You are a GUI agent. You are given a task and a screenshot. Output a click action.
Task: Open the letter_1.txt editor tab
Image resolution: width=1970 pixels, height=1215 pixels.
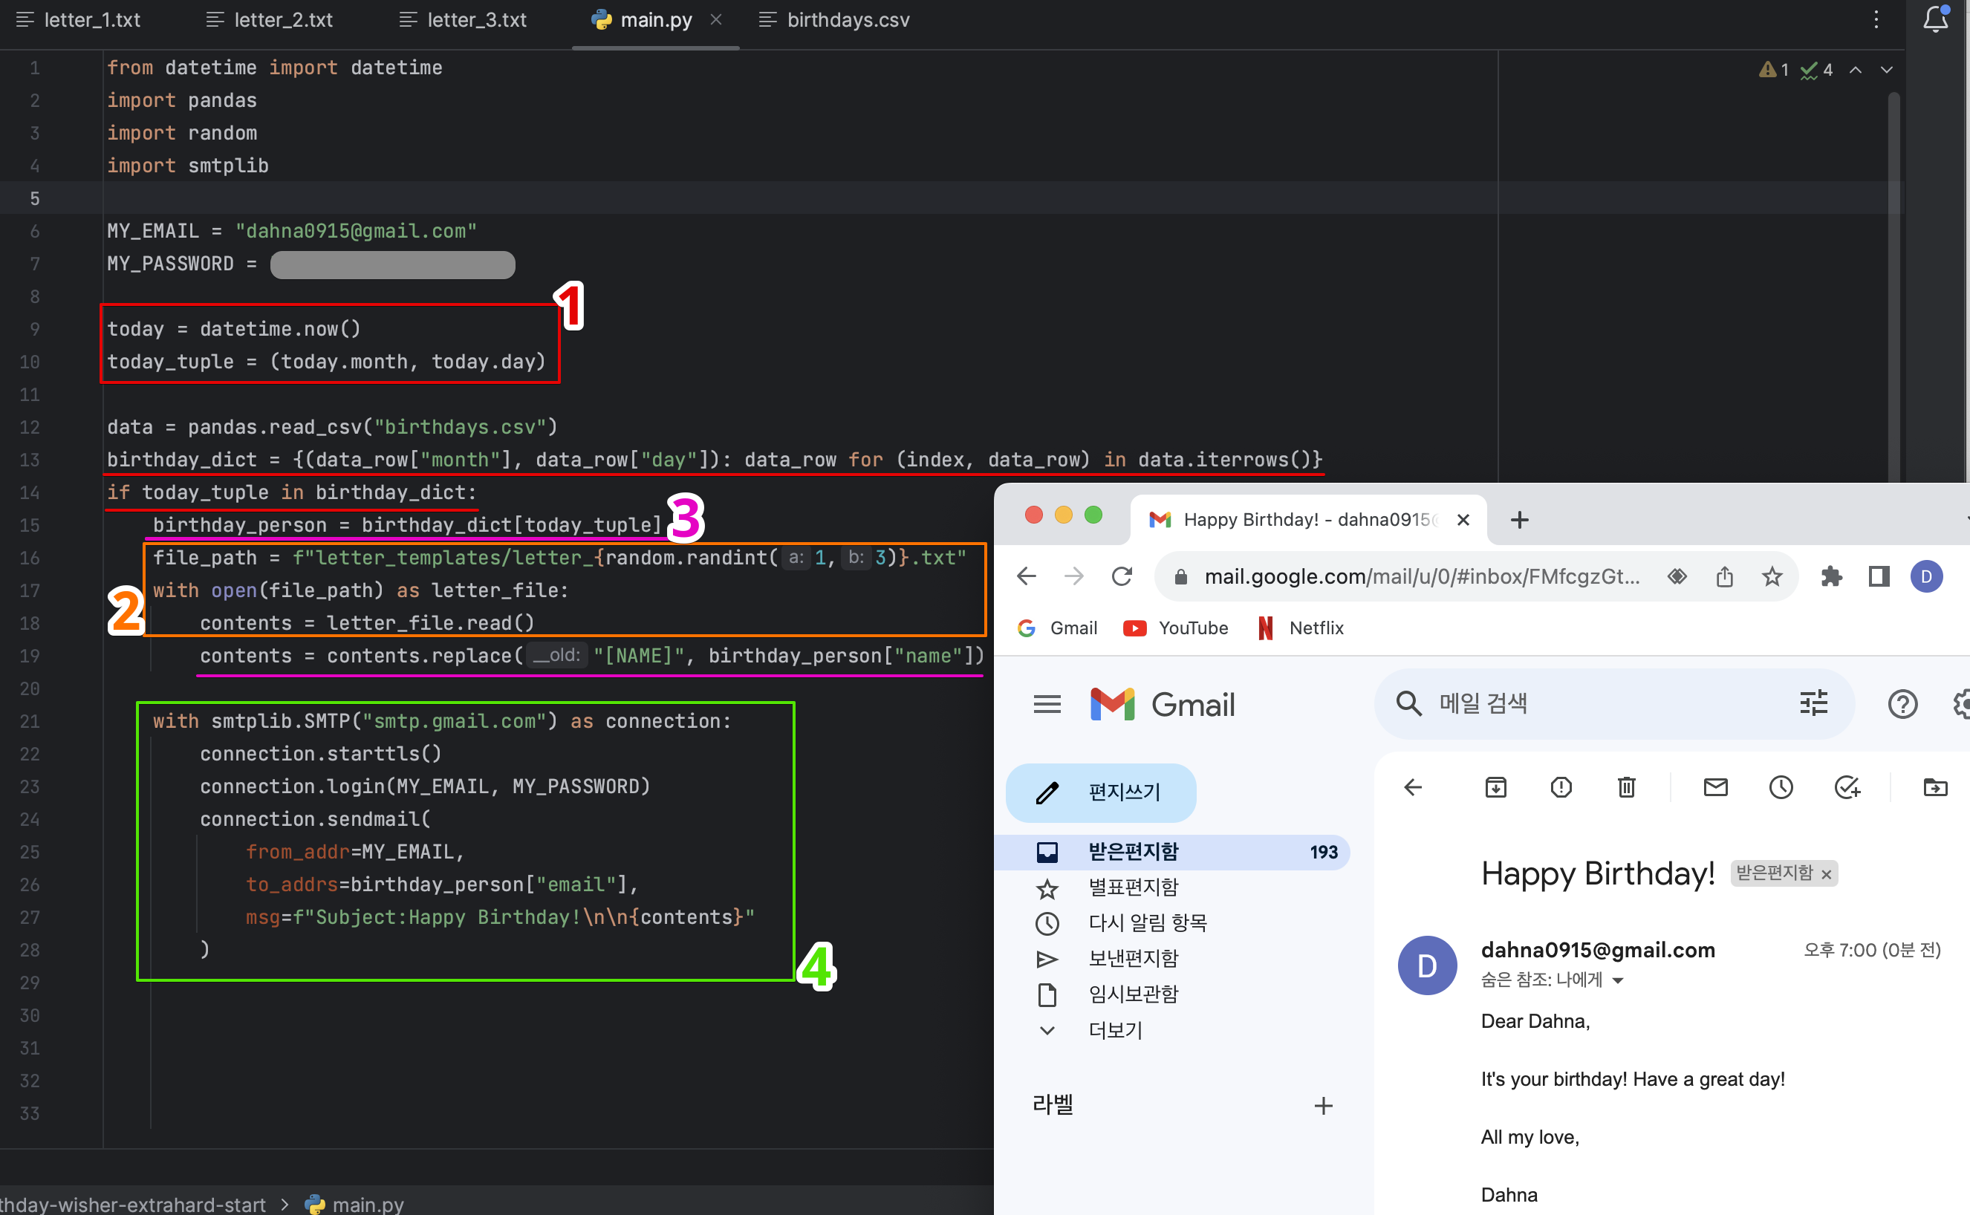pos(79,20)
